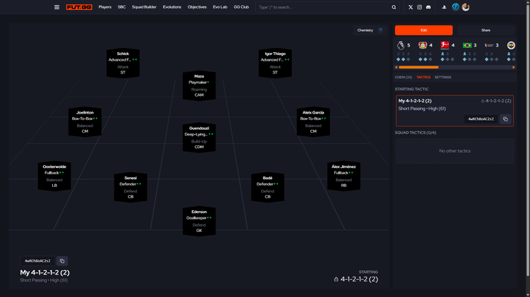Screen dimensions: 530x297
Task: Switch to the CHEM (33) tab
Action: pyautogui.click(x=403, y=77)
